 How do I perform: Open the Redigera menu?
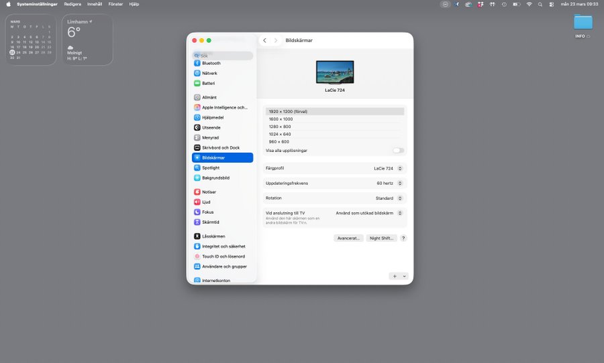tap(72, 4)
